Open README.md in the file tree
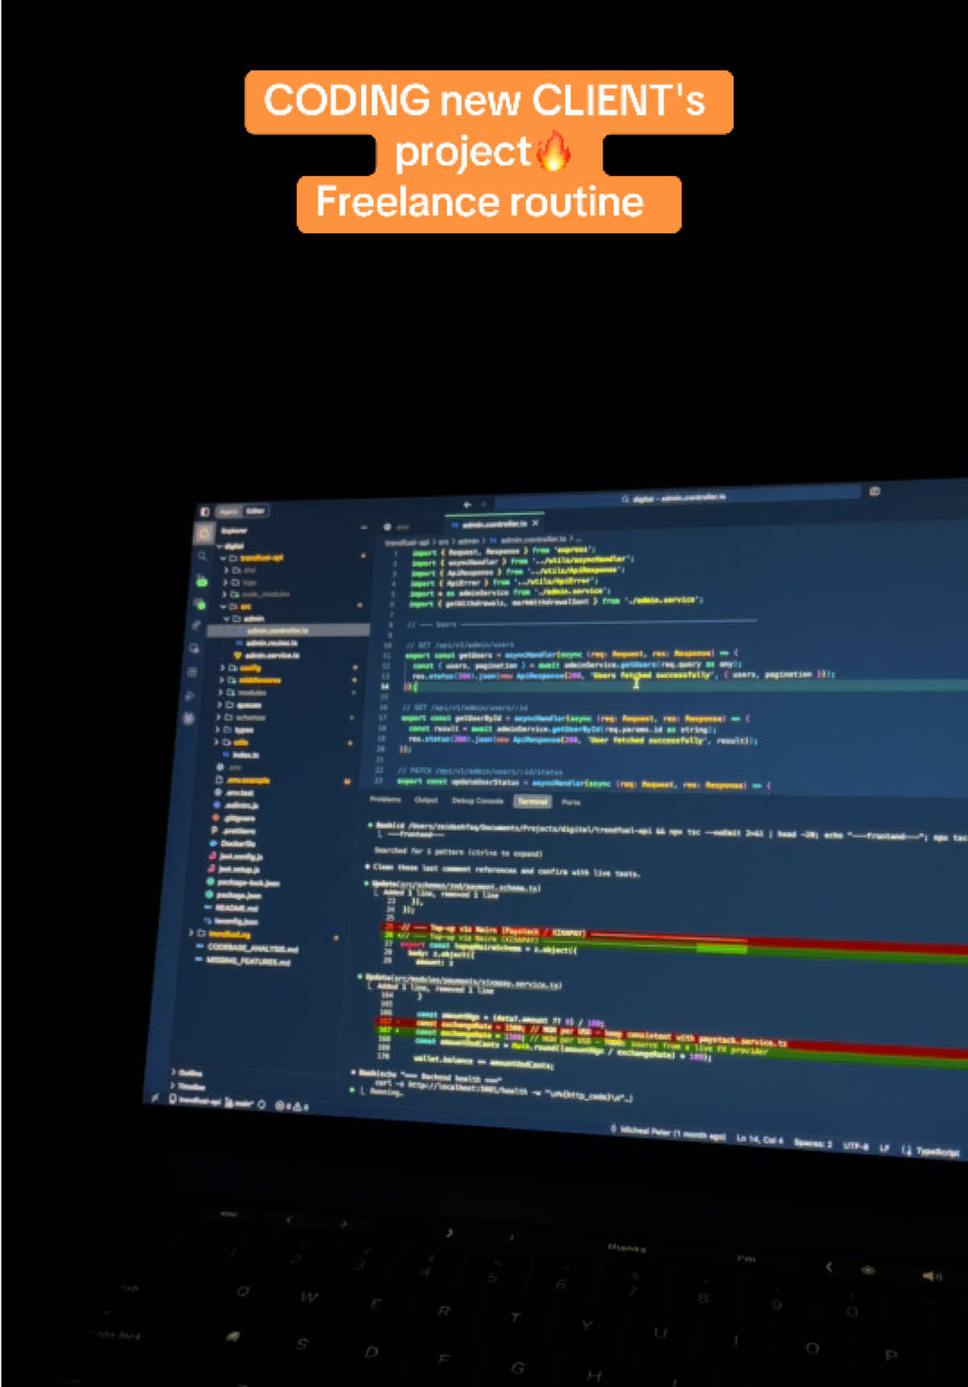 coord(231,908)
